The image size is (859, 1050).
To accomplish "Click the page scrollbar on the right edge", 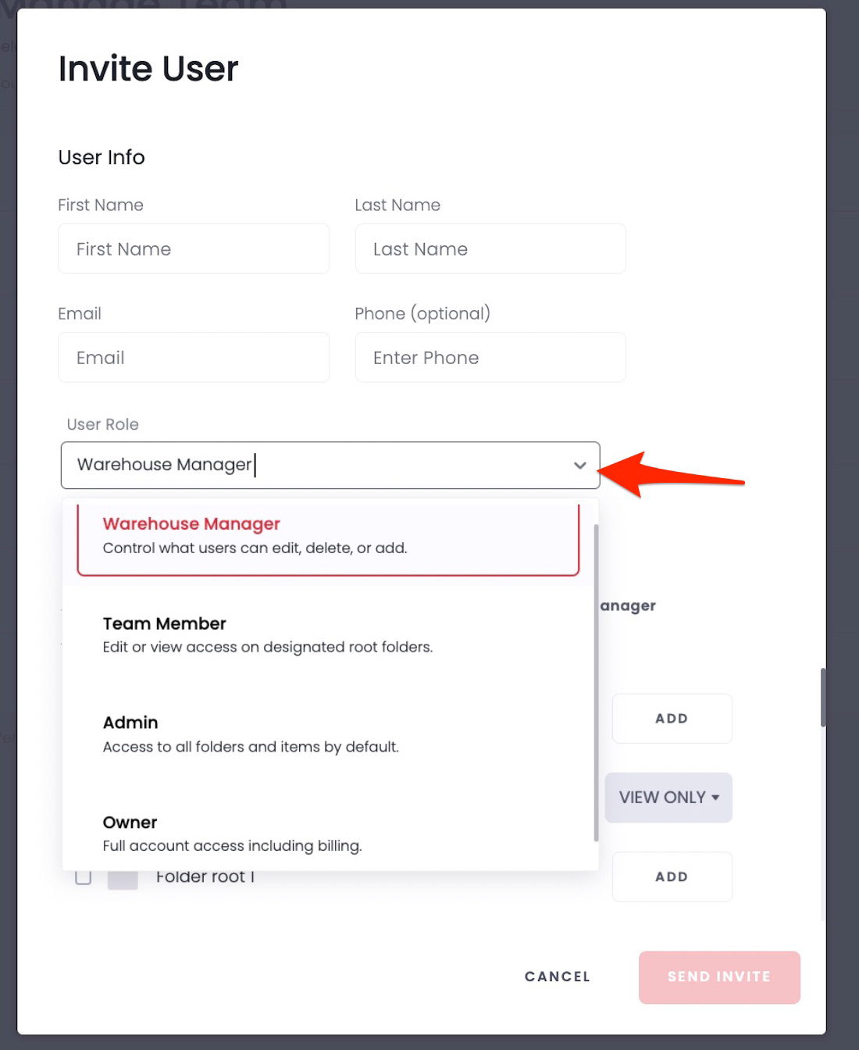I will click(825, 698).
